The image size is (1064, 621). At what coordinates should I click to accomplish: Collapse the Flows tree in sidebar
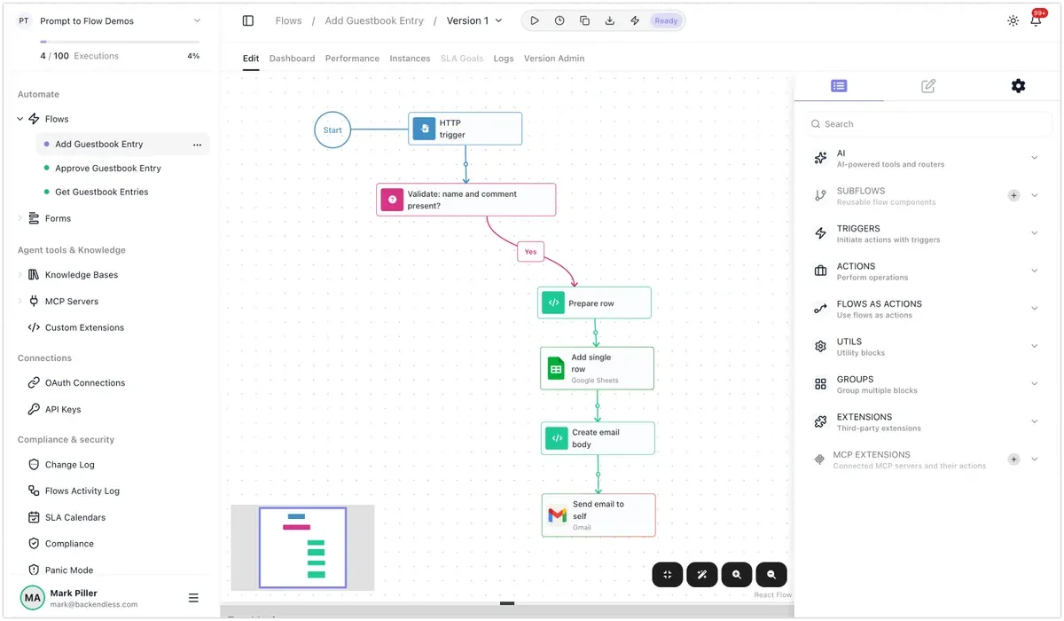(x=20, y=119)
